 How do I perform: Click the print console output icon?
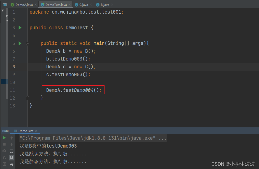pyautogui.click(x=12, y=164)
